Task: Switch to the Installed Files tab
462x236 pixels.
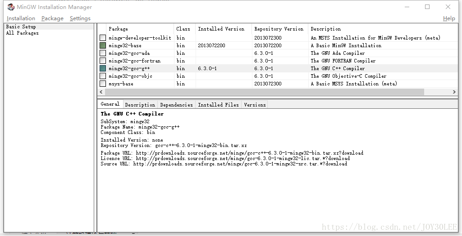Action: click(218, 105)
